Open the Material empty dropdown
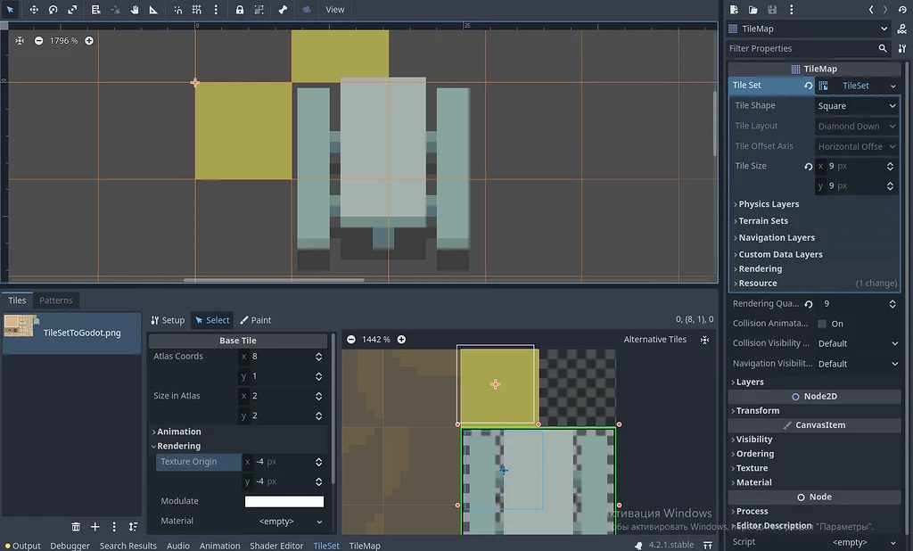913x551 pixels. 284,522
